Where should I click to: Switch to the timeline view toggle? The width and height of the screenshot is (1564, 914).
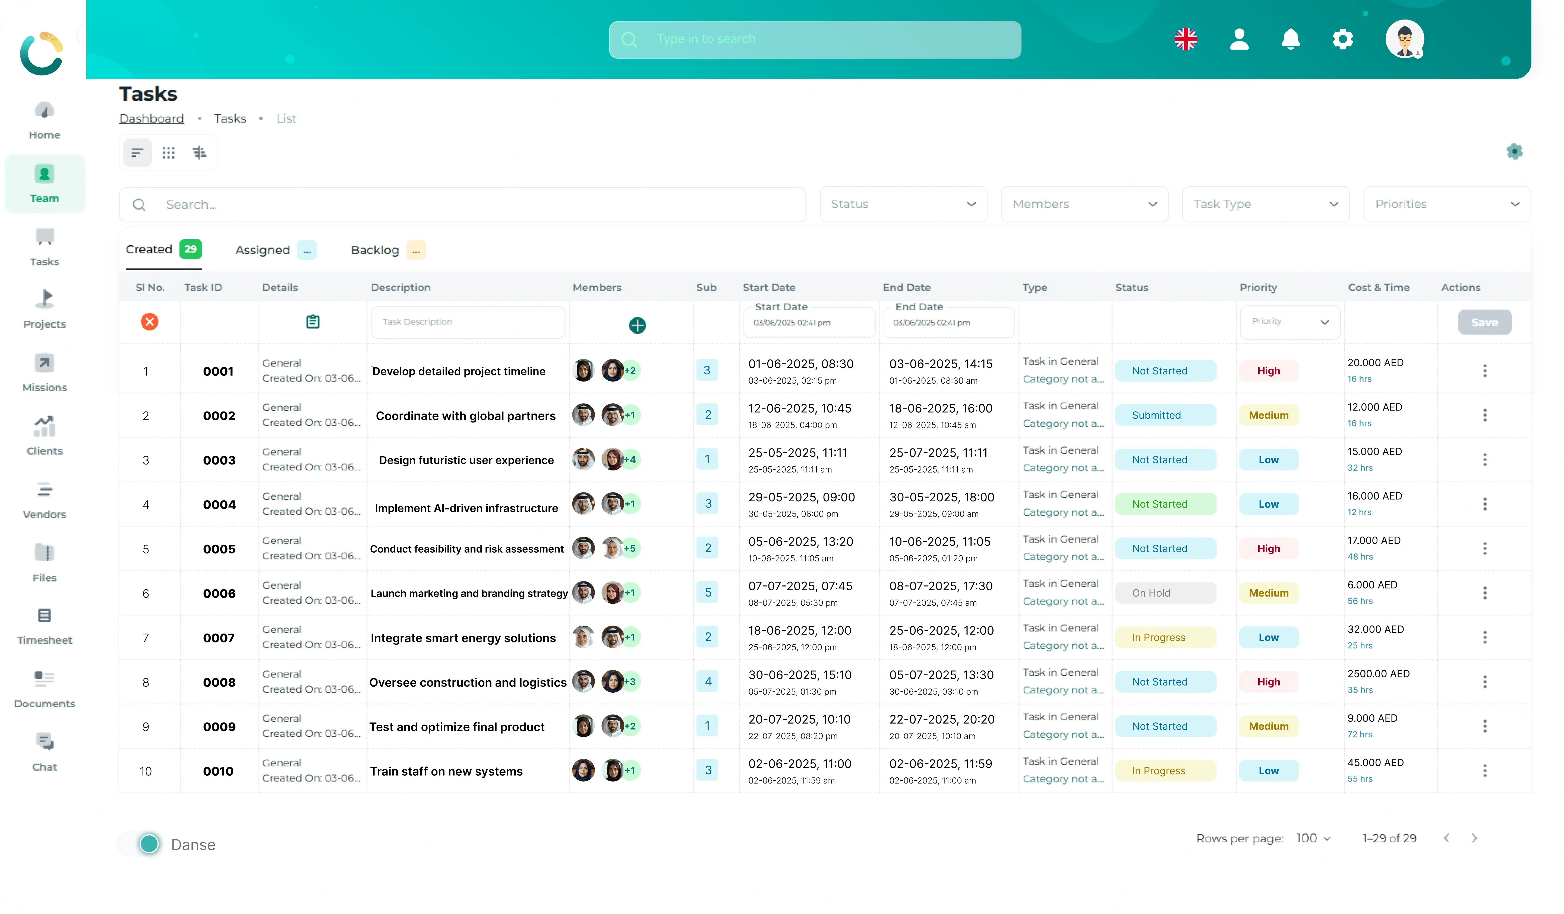[199, 152]
